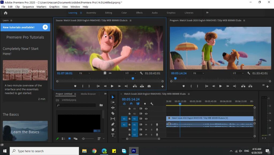
Task: Click Overwrite button in Source monitor
Action: coord(142,86)
